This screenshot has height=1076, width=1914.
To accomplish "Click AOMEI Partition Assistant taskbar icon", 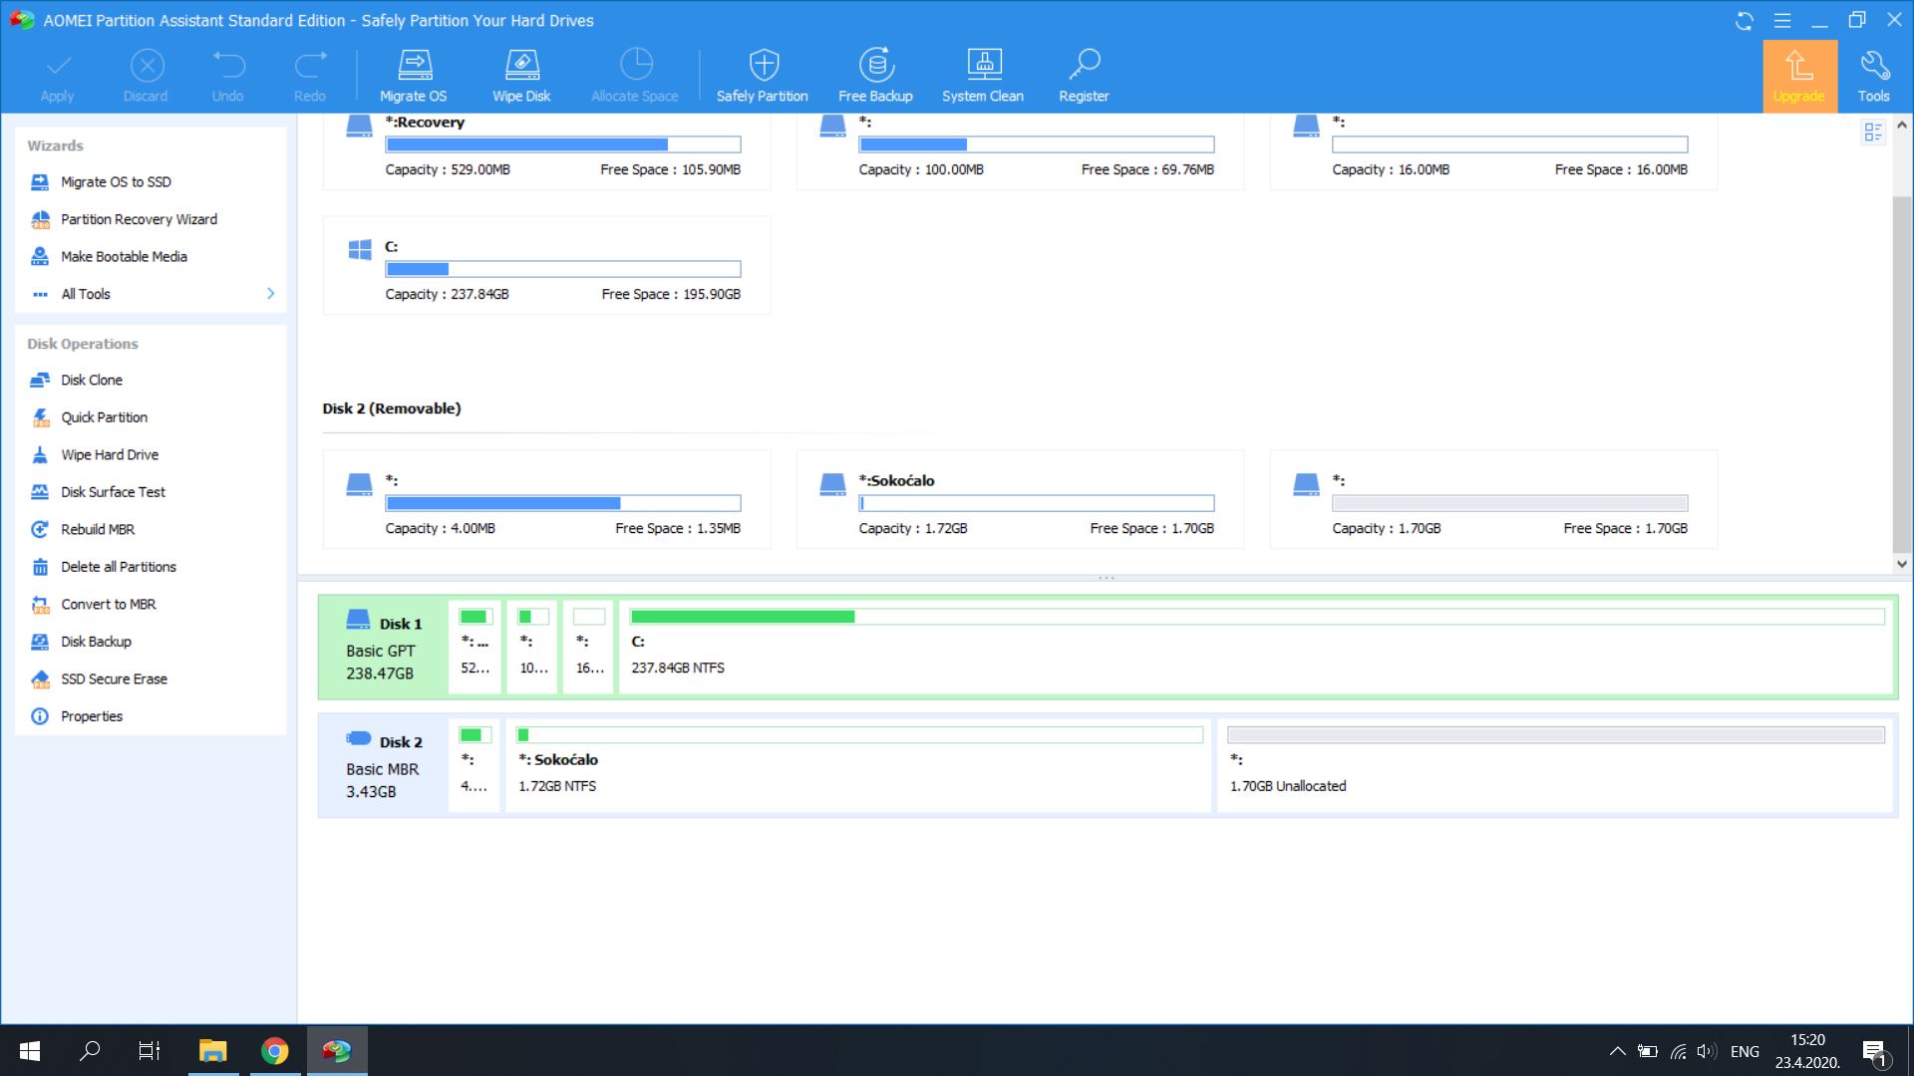I will coord(337,1051).
